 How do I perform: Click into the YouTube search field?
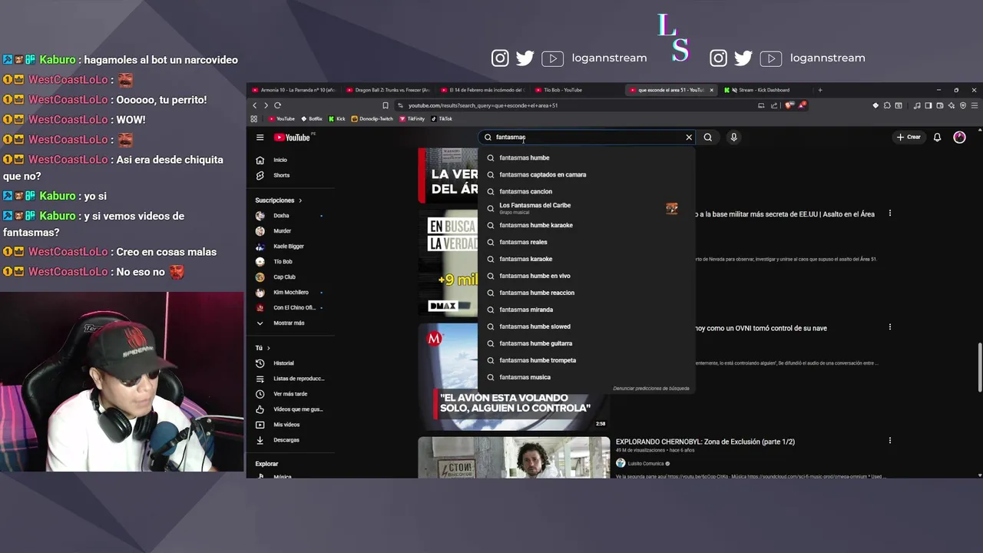(x=587, y=137)
